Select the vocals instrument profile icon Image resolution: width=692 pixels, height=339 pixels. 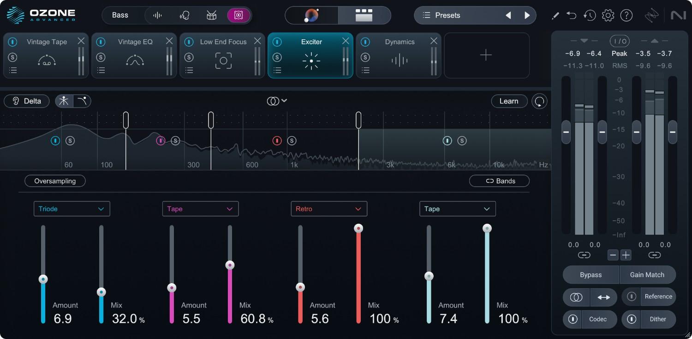pyautogui.click(x=185, y=15)
